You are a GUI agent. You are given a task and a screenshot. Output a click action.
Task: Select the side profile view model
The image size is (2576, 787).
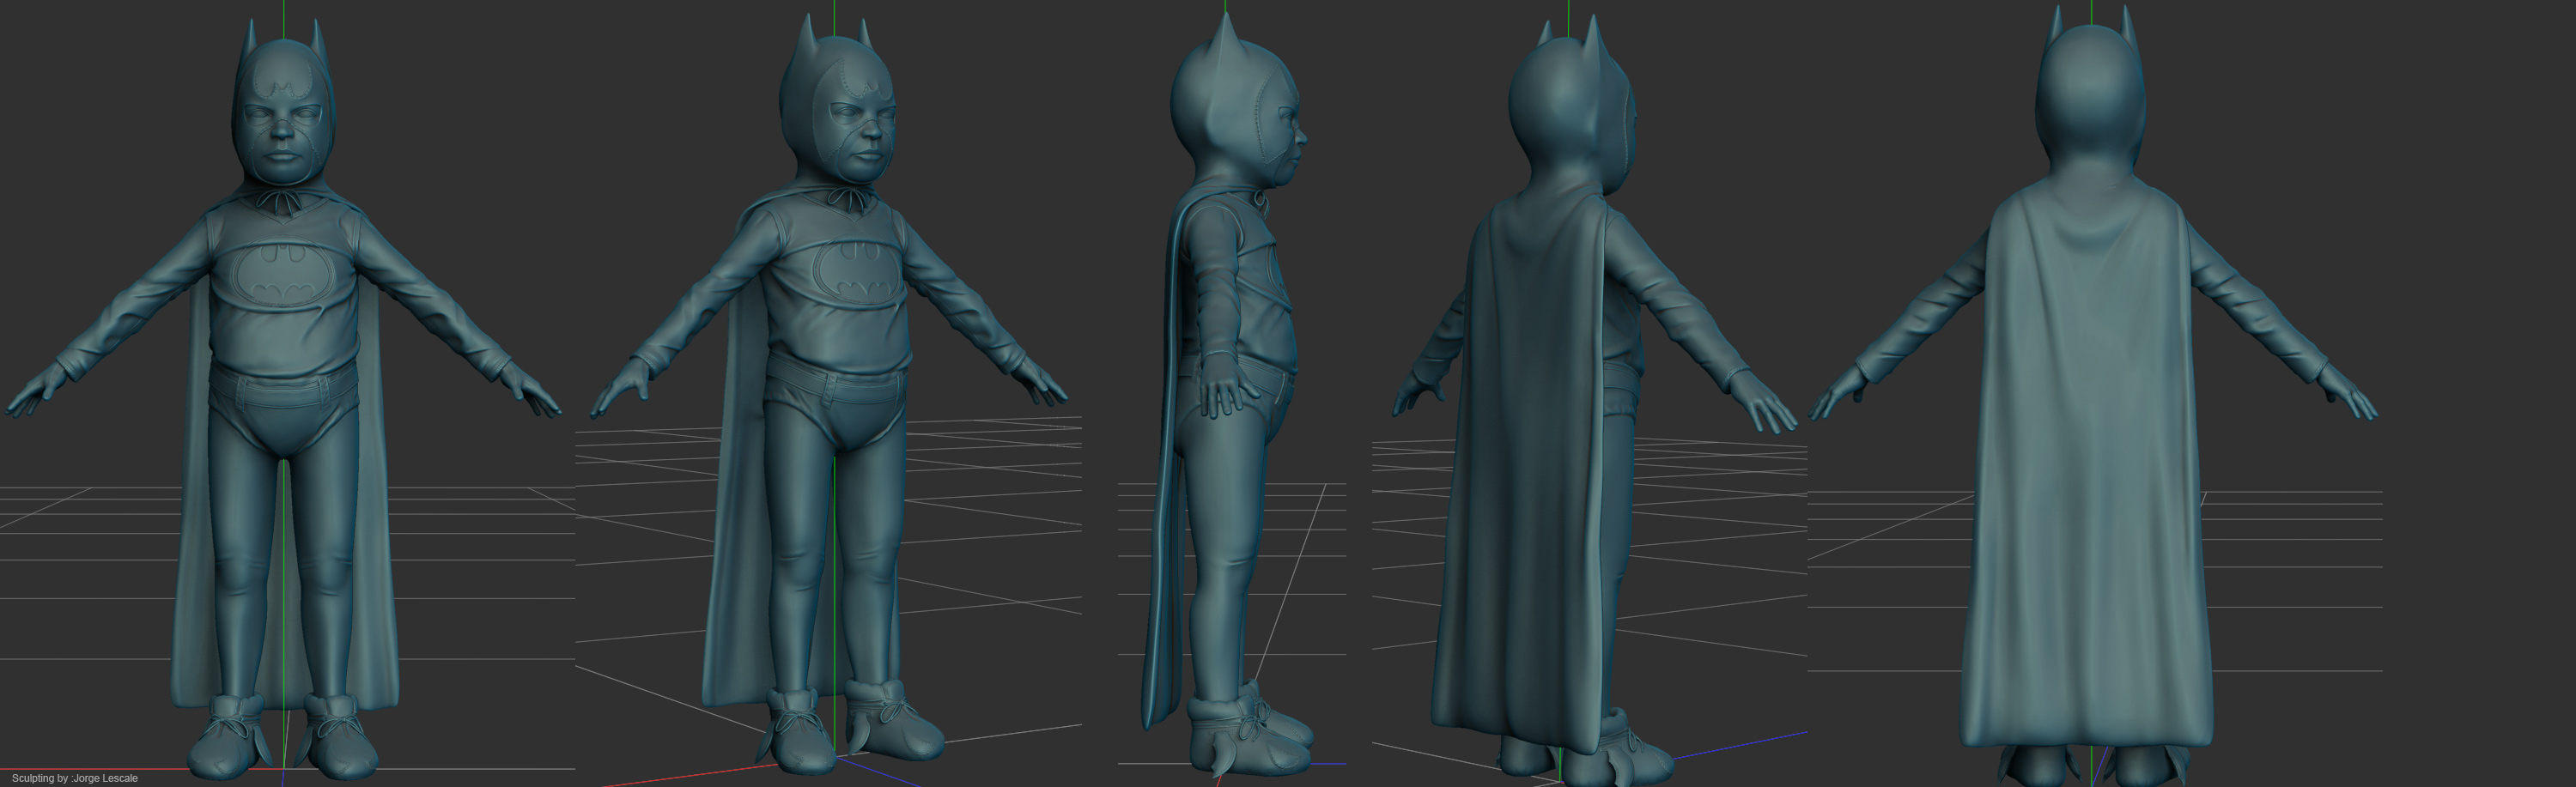(x=1228, y=395)
